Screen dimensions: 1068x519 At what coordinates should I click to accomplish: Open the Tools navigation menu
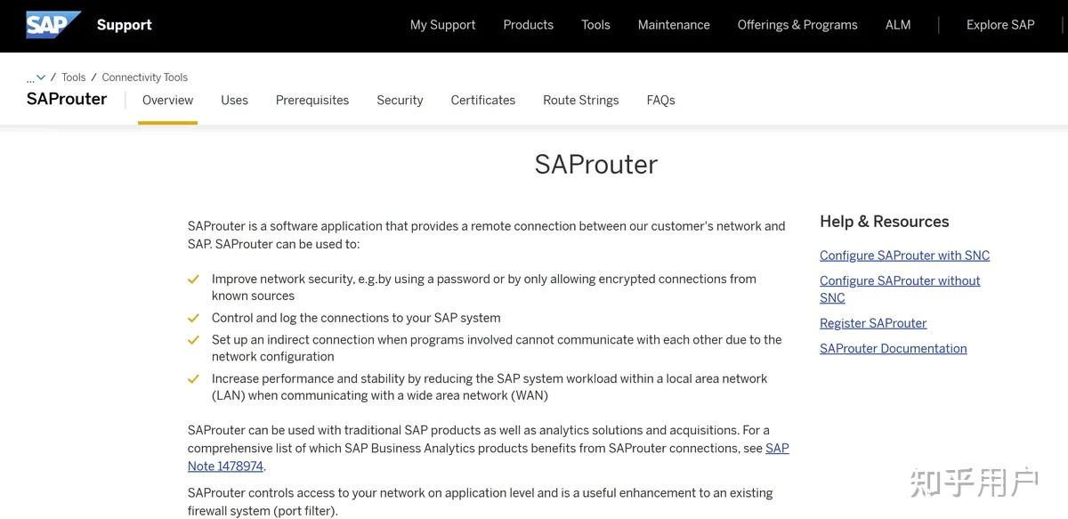595,24
